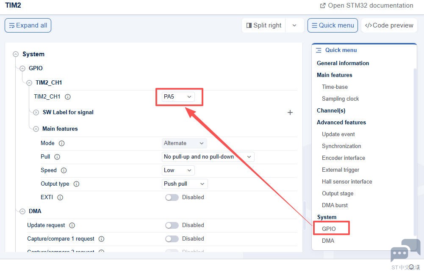Show info for TIM2_CH1 pin
Image resolution: width=424 pixels, height=274 pixels.
68,97
